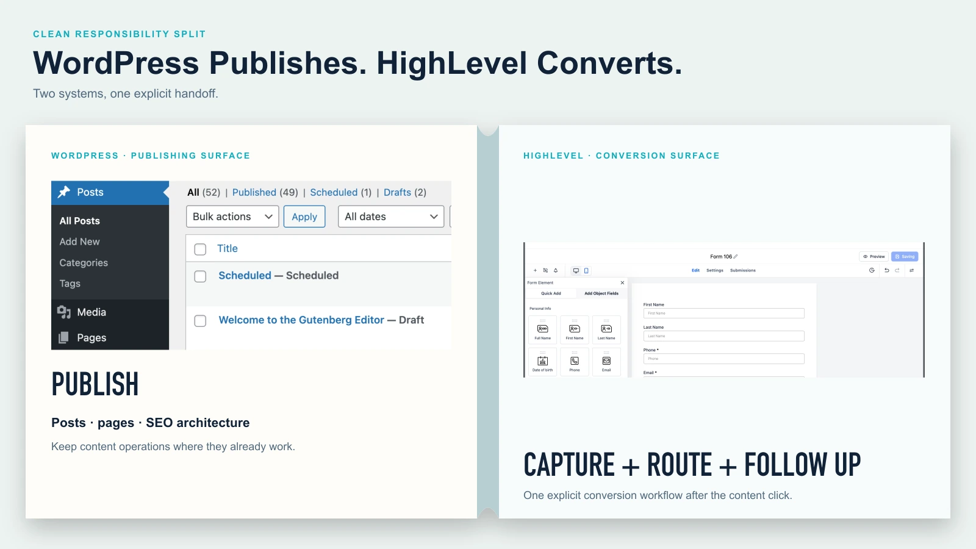Image resolution: width=976 pixels, height=549 pixels.
Task: Click the Last Name input field
Action: (x=724, y=336)
